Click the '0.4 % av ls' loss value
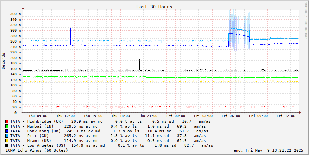Screen dimensions: 309x155 (x=124, y=126)
